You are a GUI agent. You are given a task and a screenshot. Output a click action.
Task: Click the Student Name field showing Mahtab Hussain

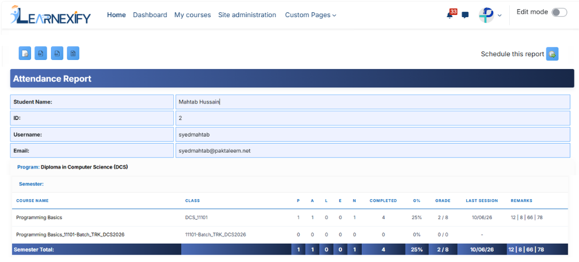(373, 102)
